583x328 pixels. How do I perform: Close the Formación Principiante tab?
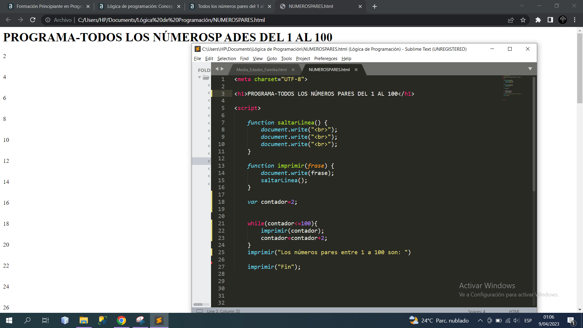[88, 6]
